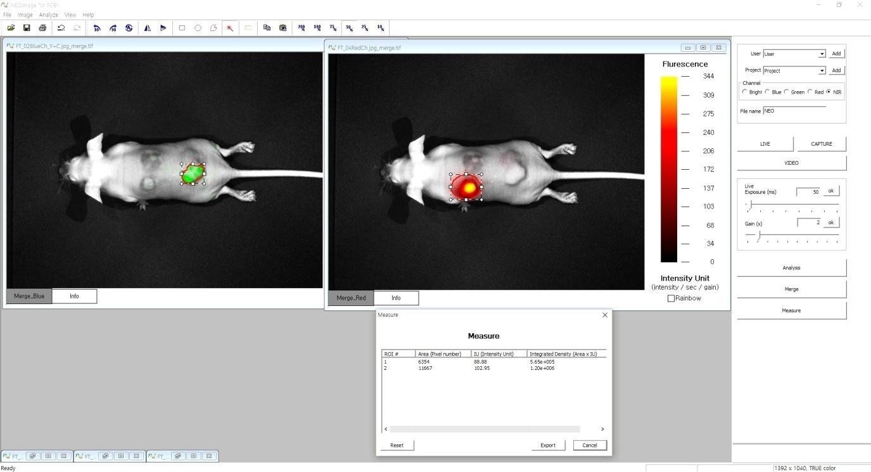This screenshot has width=871, height=472.
Task: Click the Measure button in right panel
Action: (x=792, y=310)
